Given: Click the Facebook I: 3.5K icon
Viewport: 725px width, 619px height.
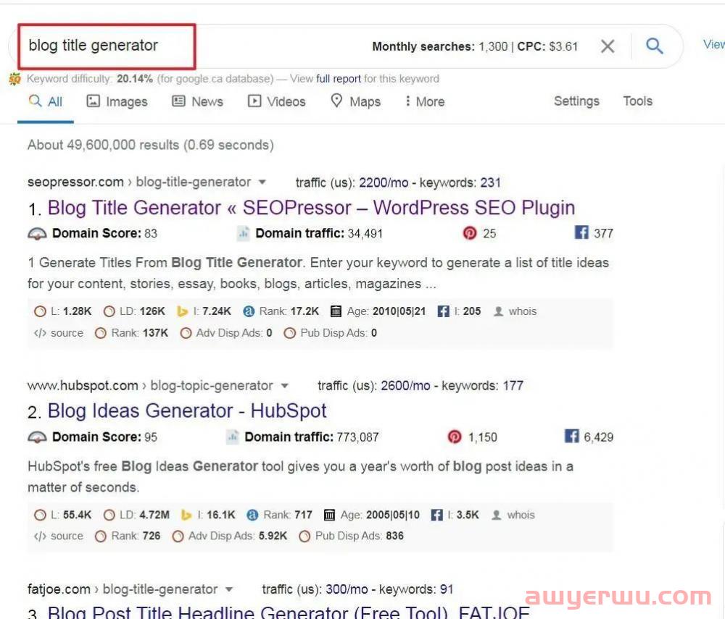Looking at the screenshot, I should pos(436,515).
